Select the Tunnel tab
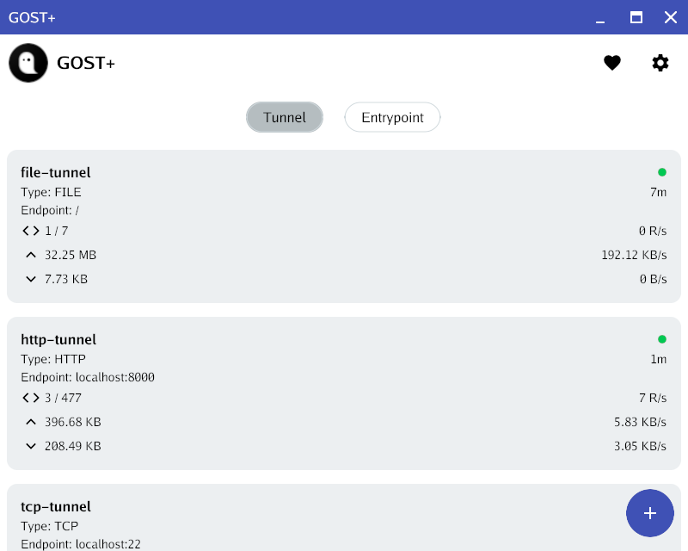Image resolution: width=688 pixels, height=551 pixels. pyautogui.click(x=285, y=117)
